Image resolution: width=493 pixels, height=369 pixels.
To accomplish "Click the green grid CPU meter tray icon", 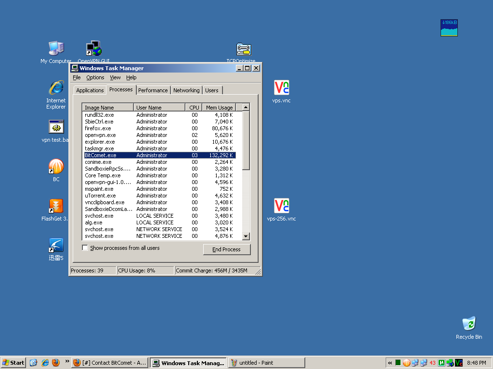I will pyautogui.click(x=398, y=363).
